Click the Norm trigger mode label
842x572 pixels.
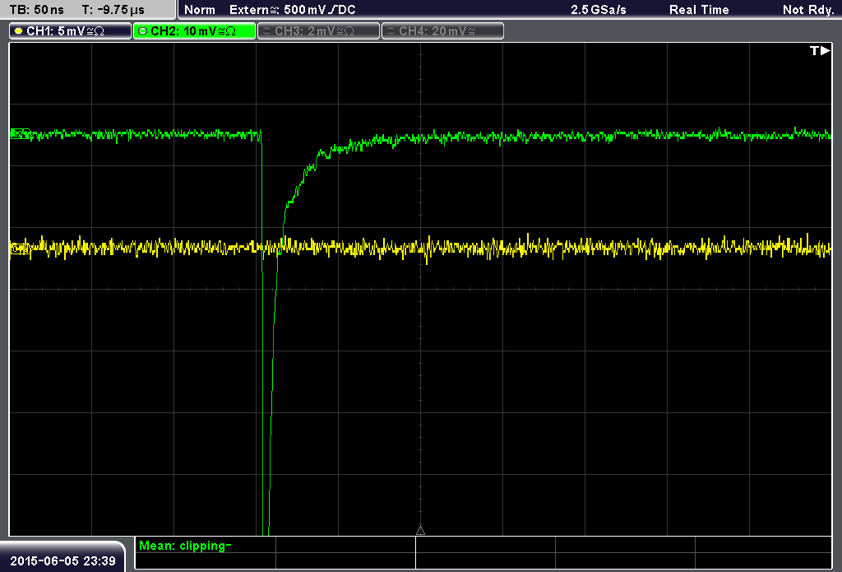pos(199,10)
